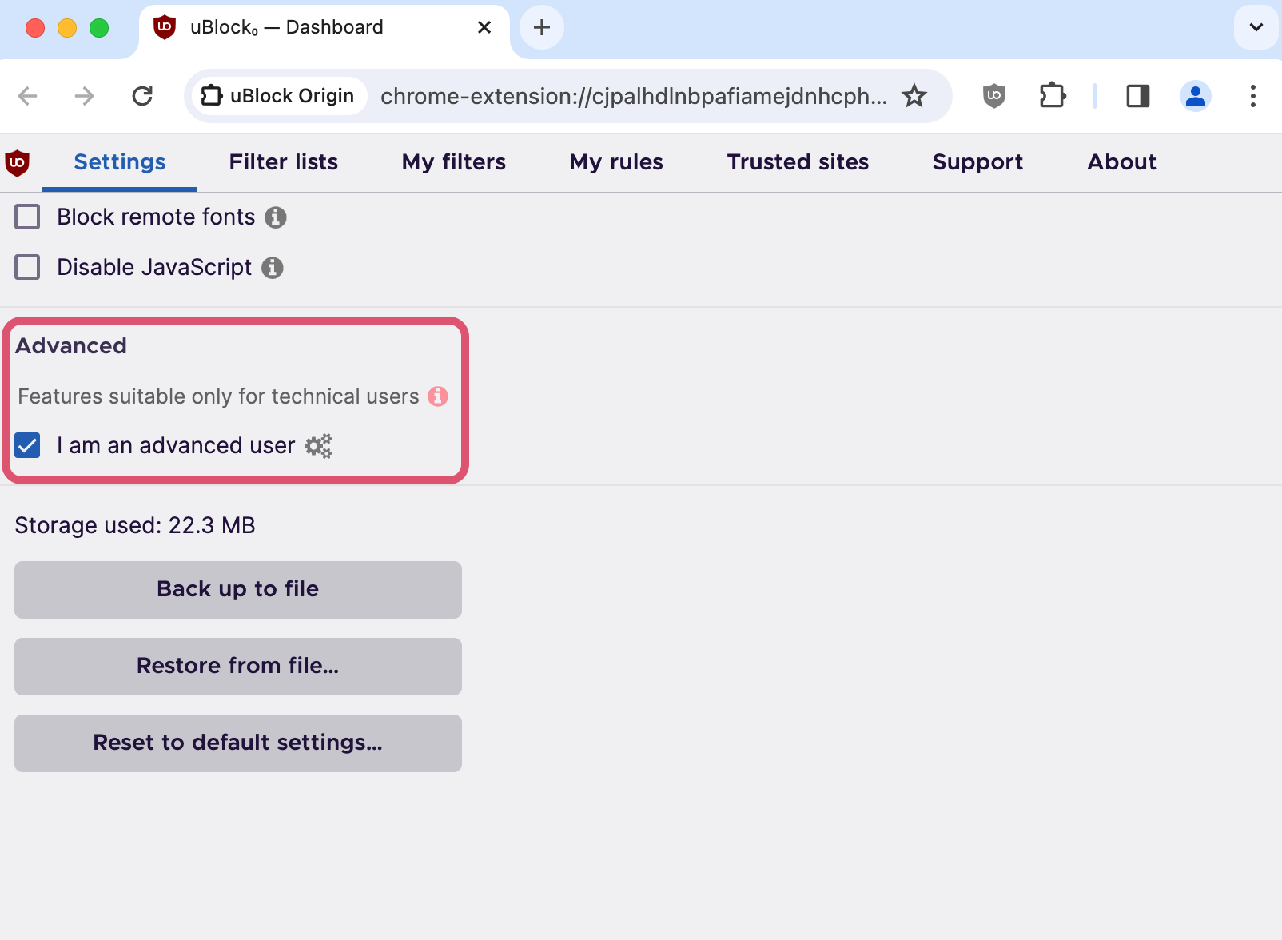Open the My filters tab
This screenshot has height=940, width=1282.
454,162
